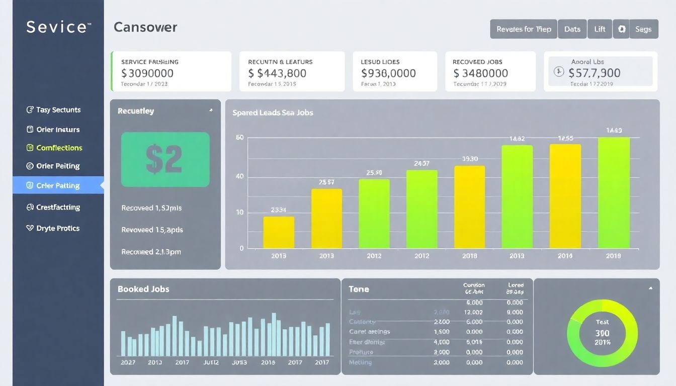
Task: Select the Caret aeeings table row
Action: tap(436, 332)
